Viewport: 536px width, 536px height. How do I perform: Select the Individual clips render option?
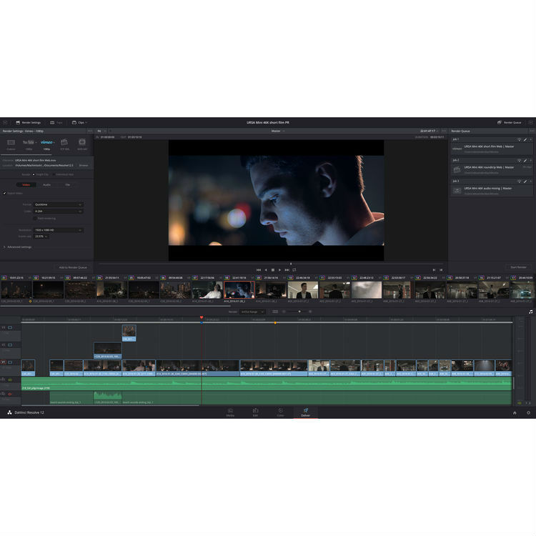pos(63,174)
